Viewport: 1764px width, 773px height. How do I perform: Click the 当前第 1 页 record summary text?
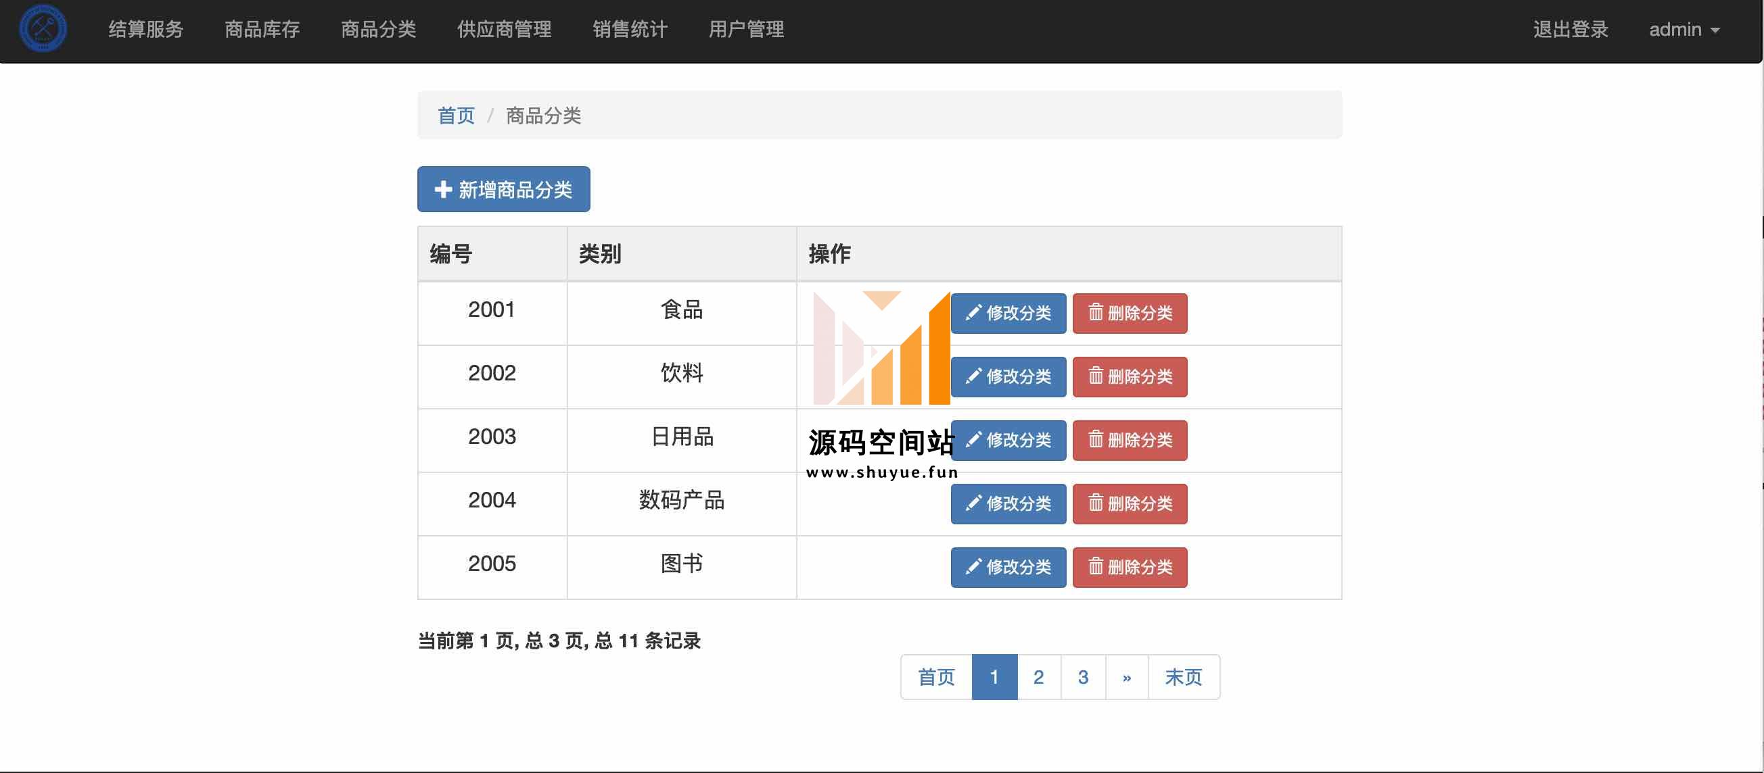point(559,641)
